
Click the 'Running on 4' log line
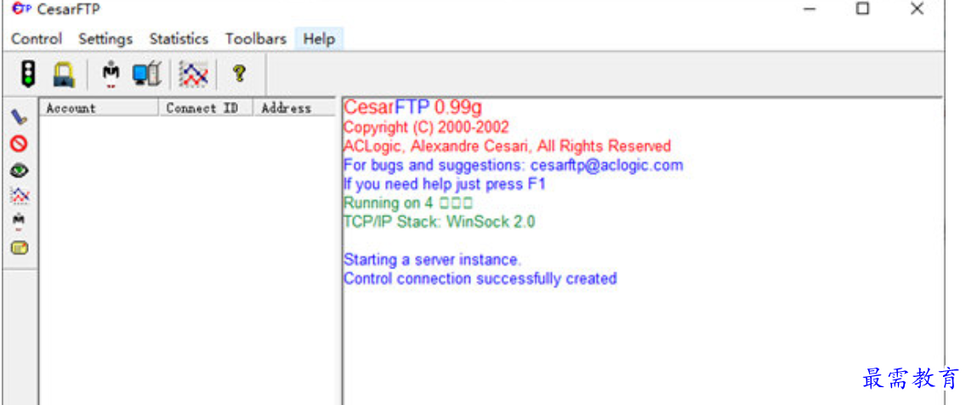tap(408, 202)
